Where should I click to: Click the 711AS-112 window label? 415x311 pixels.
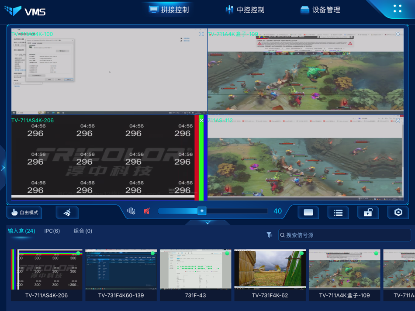[x=220, y=121]
